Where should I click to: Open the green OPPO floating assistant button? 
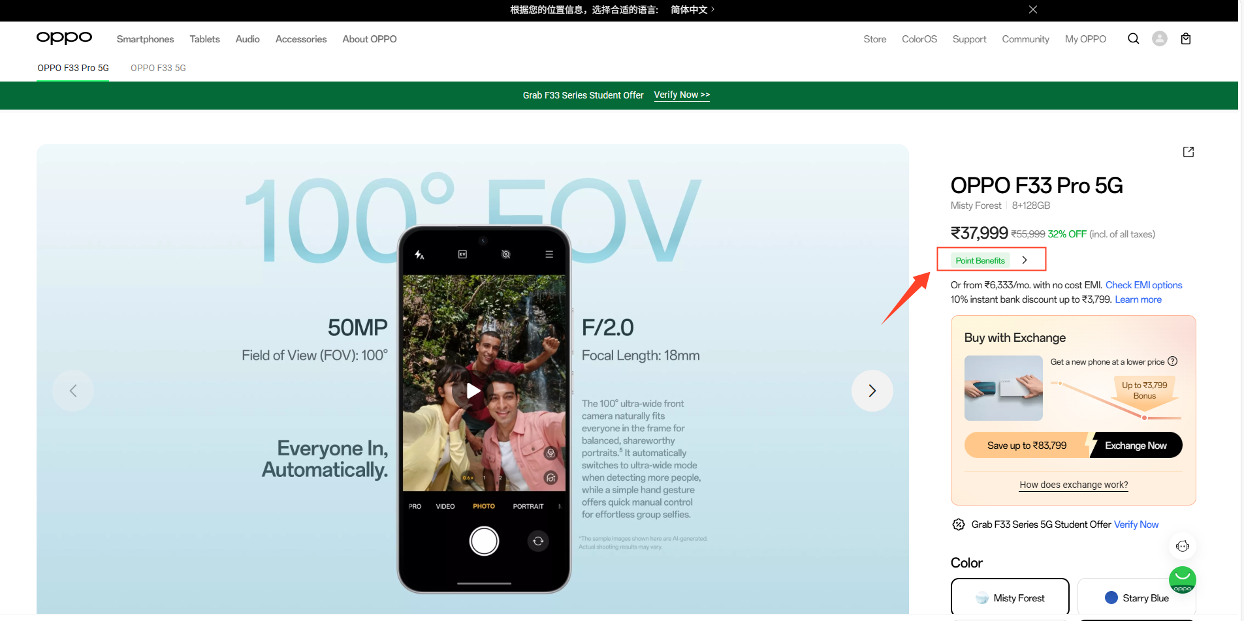click(x=1183, y=580)
